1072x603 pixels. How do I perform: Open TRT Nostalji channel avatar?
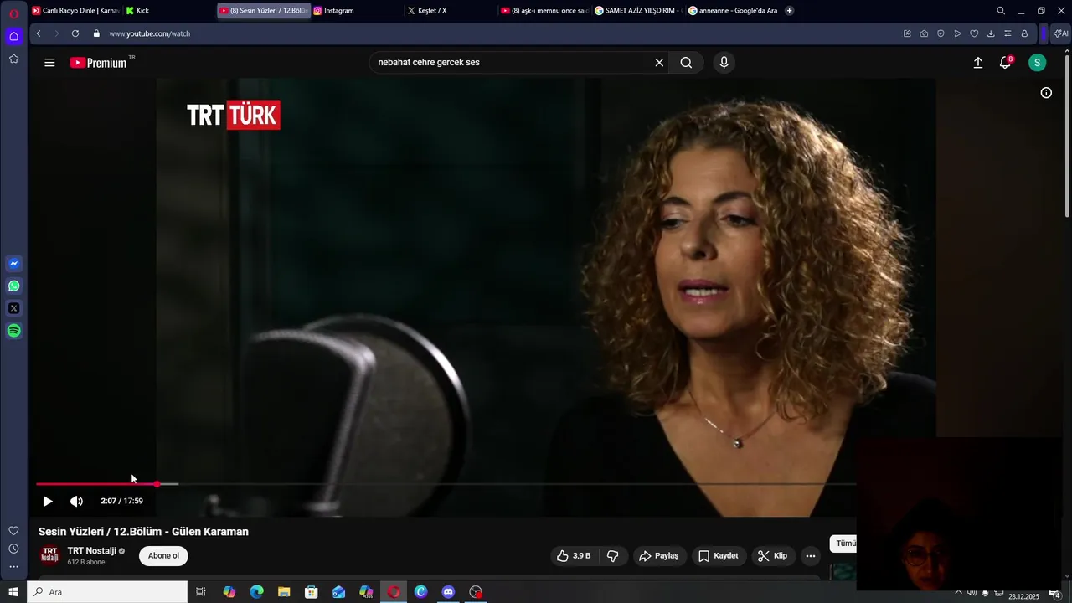[x=49, y=555]
